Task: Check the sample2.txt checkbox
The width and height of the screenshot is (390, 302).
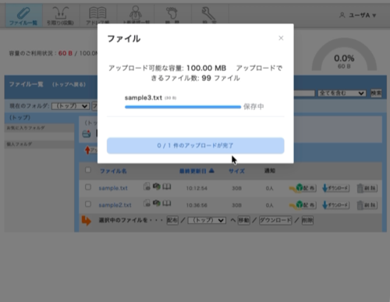Action: click(88, 204)
